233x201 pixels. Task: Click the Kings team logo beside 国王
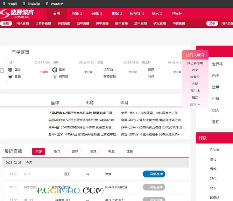[x=10, y=69]
